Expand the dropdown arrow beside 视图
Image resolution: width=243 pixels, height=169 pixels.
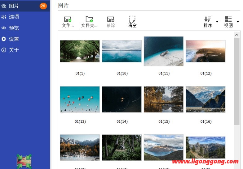click(x=238, y=22)
